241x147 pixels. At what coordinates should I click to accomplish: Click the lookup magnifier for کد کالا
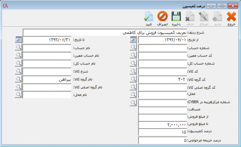134,71
